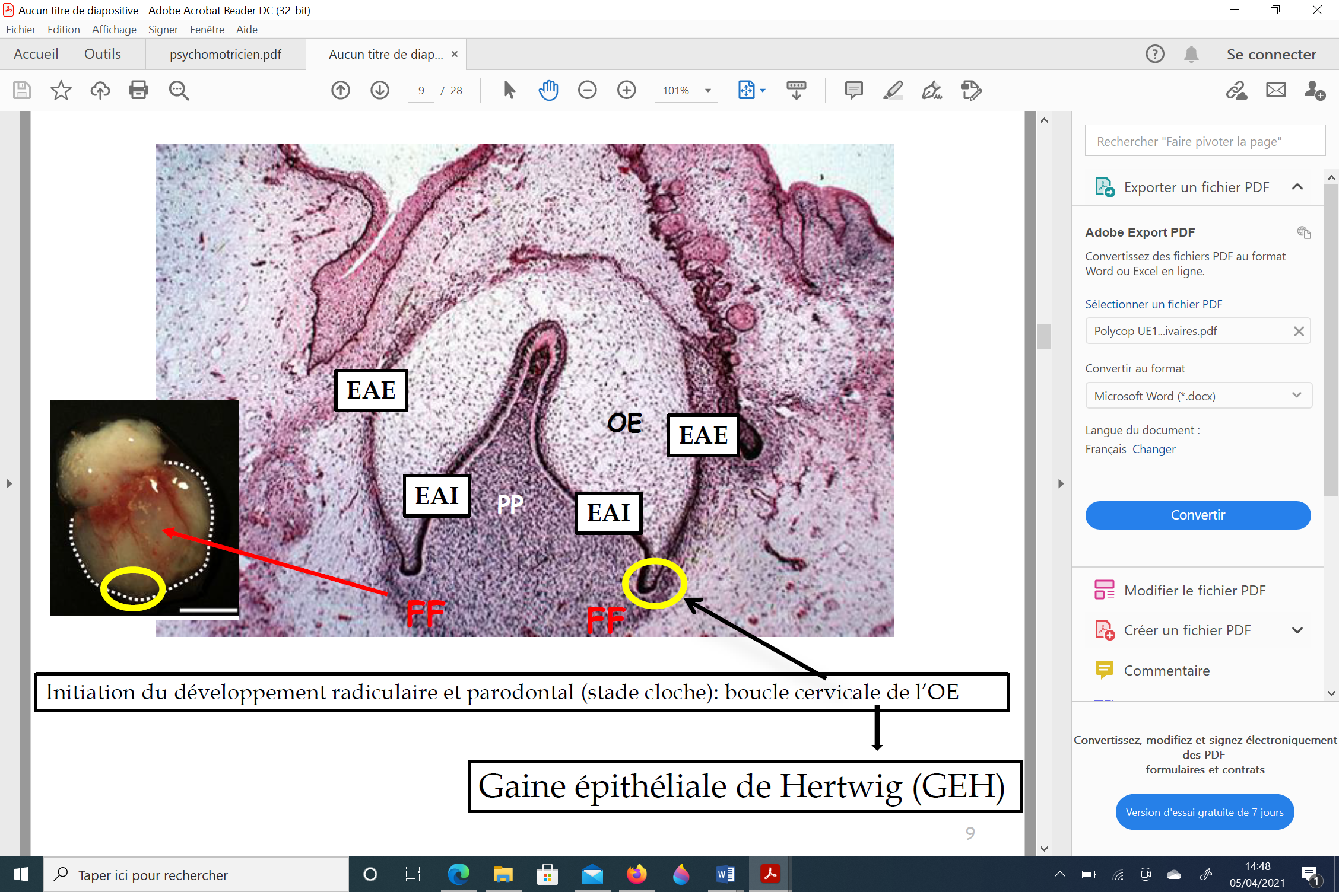Image resolution: width=1339 pixels, height=892 pixels.
Task: Add bookmark with star icon
Action: tap(61, 90)
